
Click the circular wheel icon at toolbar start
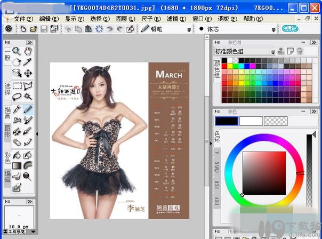pos(9,29)
